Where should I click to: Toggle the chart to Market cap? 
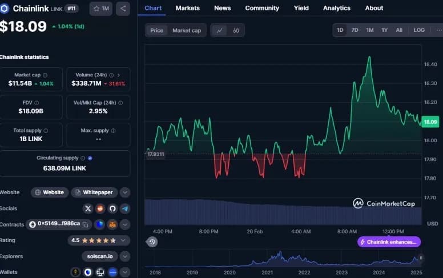[187, 30]
